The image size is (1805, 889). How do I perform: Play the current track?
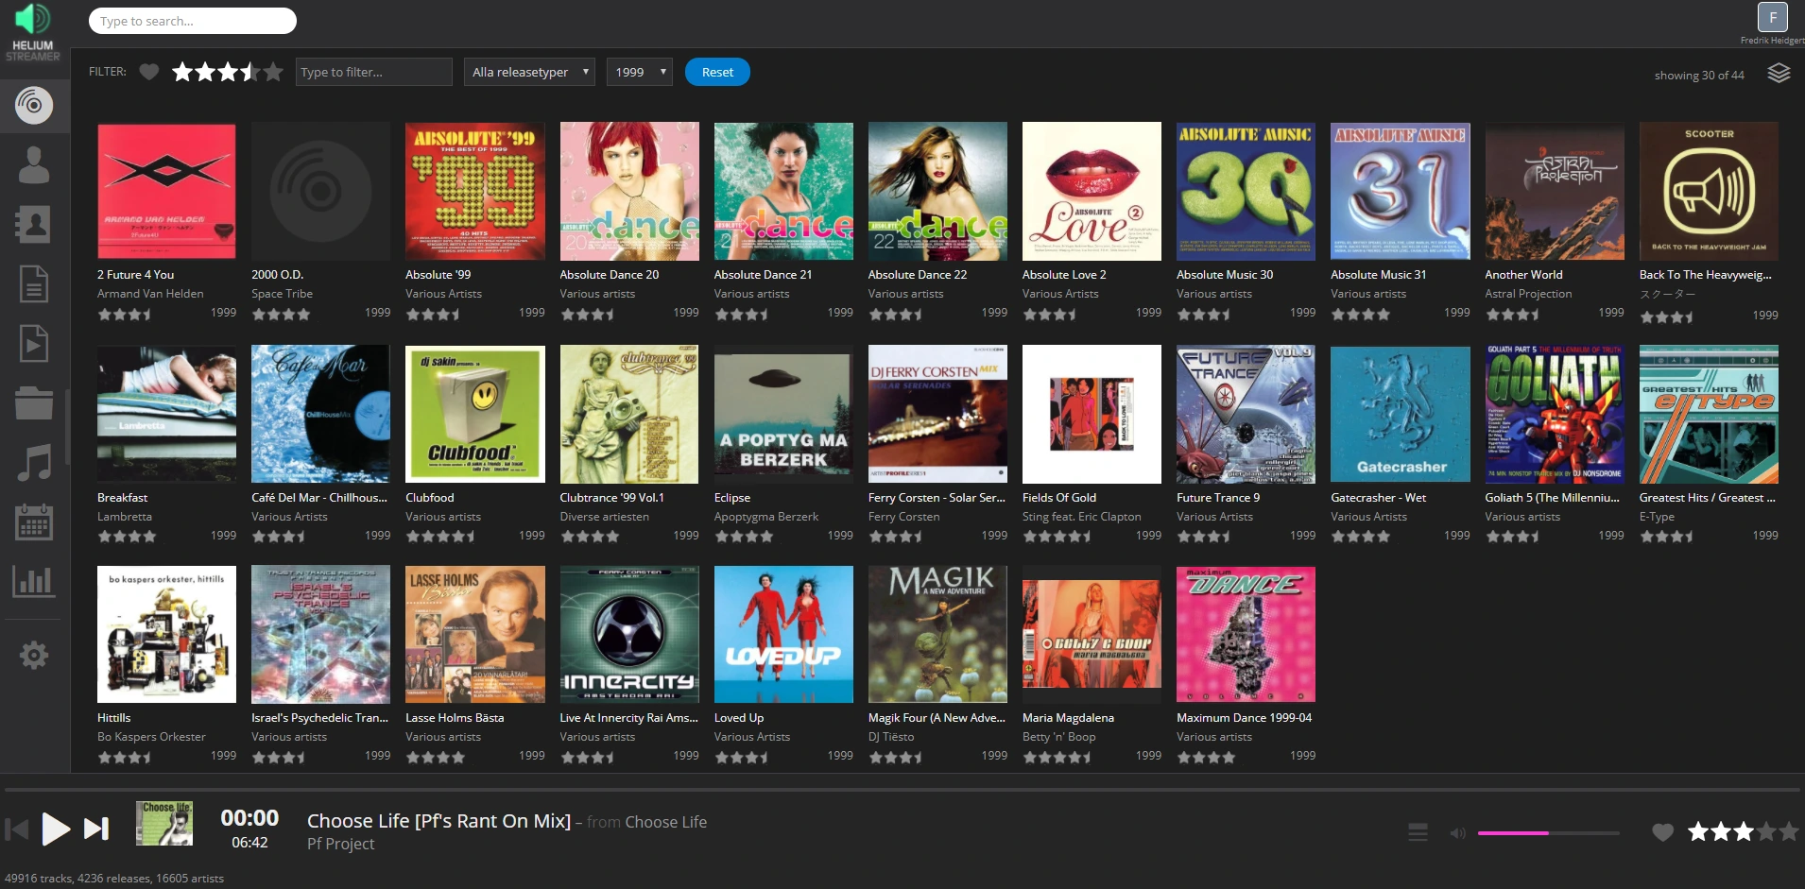(x=57, y=829)
